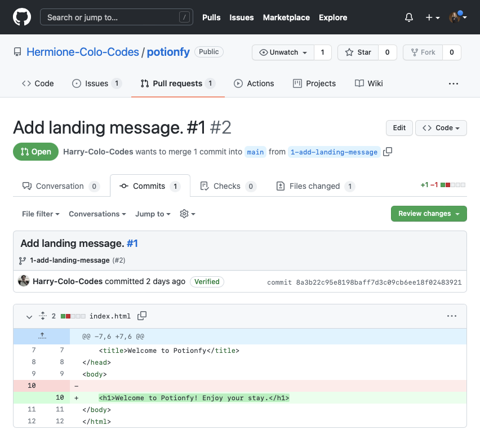Screen dimensions: 480x438
Task: Click the Verified commit badge
Action: 207,281
